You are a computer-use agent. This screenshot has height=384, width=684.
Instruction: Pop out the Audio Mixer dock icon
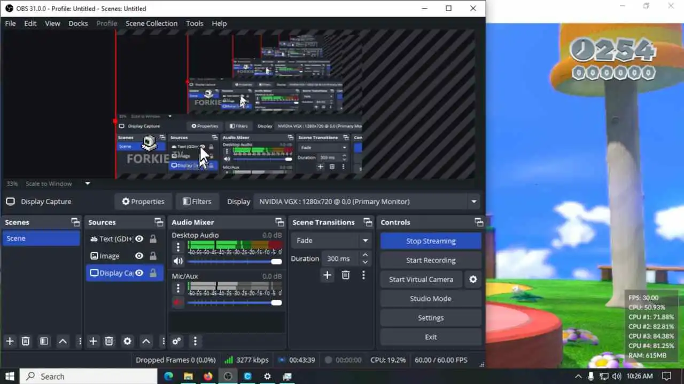tap(279, 222)
